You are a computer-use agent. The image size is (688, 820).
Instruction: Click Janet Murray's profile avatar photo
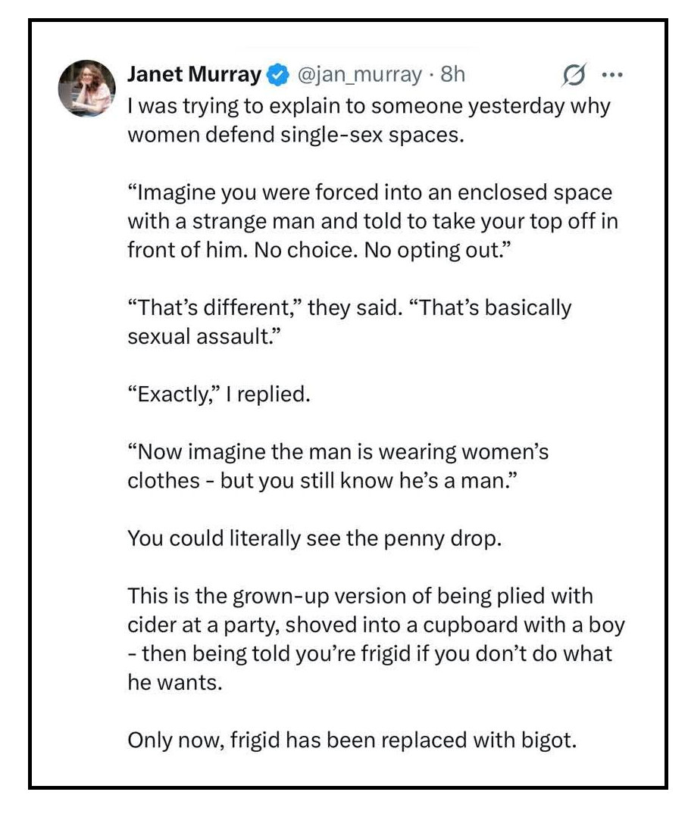point(86,89)
